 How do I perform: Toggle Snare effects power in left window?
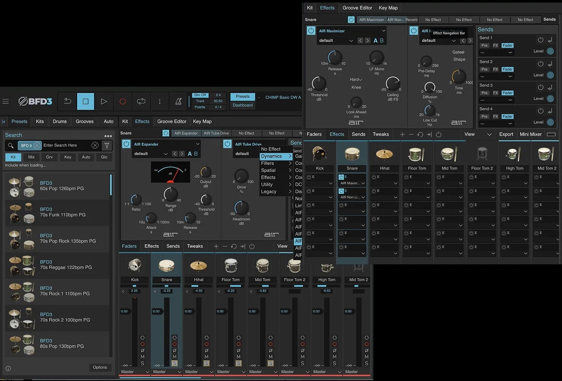point(166,133)
